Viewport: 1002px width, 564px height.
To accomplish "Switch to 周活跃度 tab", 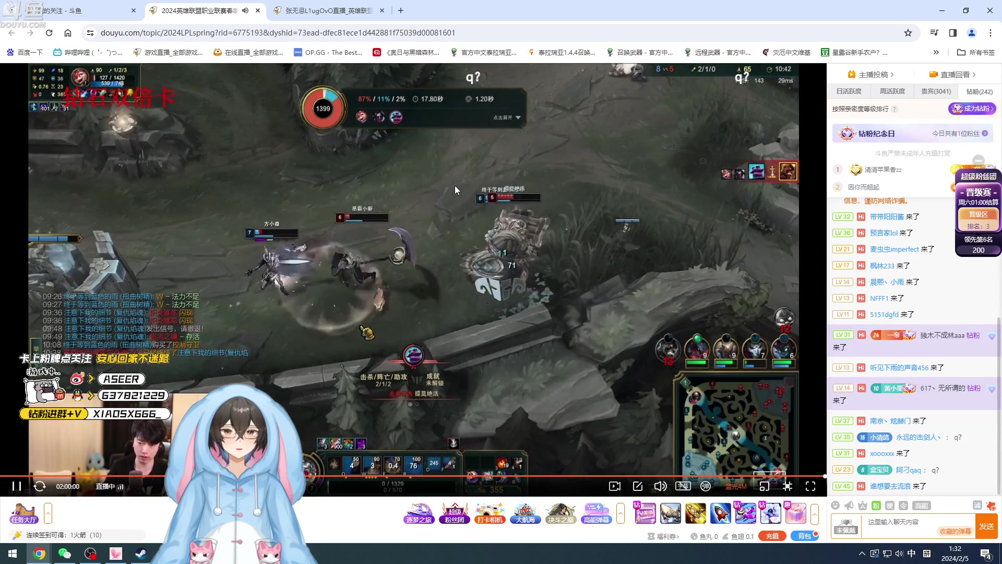I will click(x=892, y=91).
